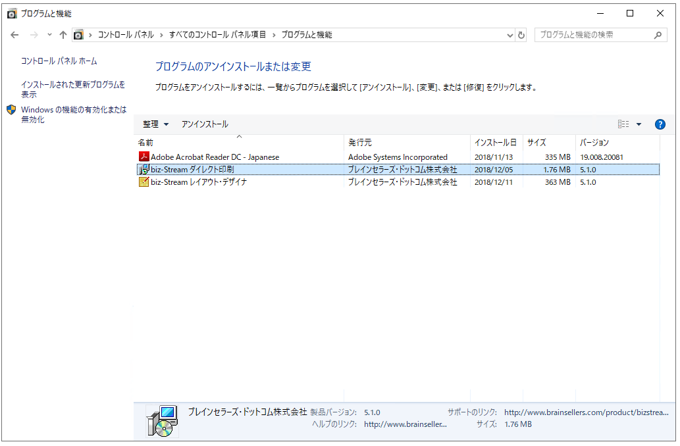Image resolution: width=680 pixels, height=446 pixels.
Task: Click the large installer icon in details pane
Action: tap(163, 421)
